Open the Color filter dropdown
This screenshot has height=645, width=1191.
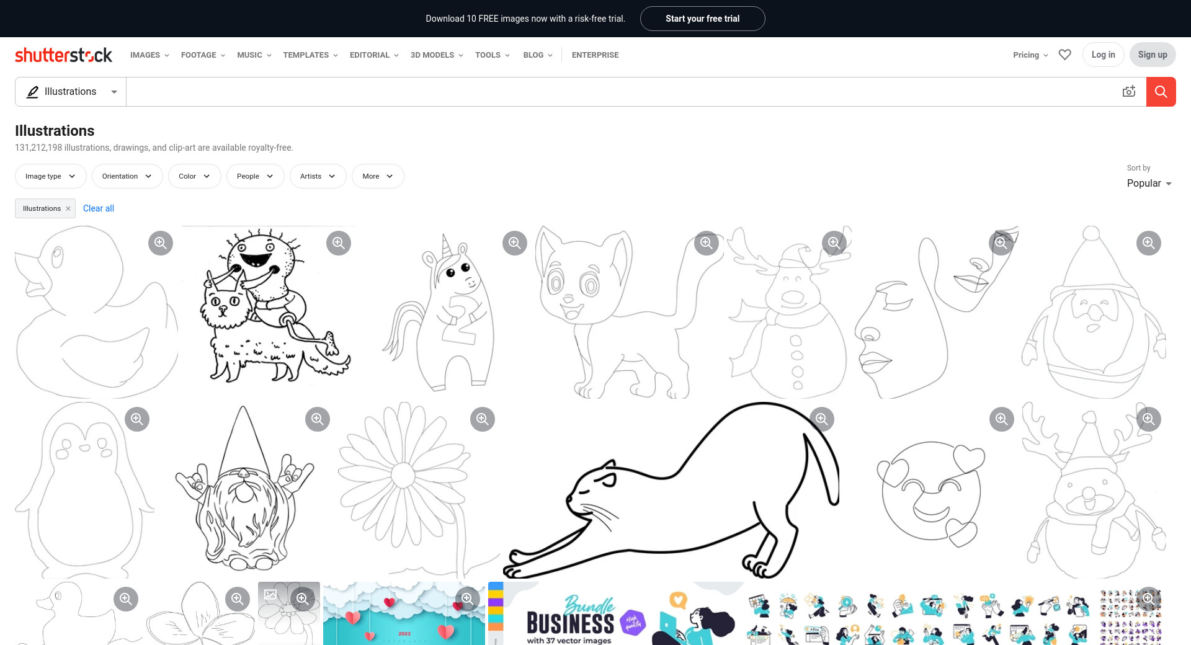pos(194,176)
